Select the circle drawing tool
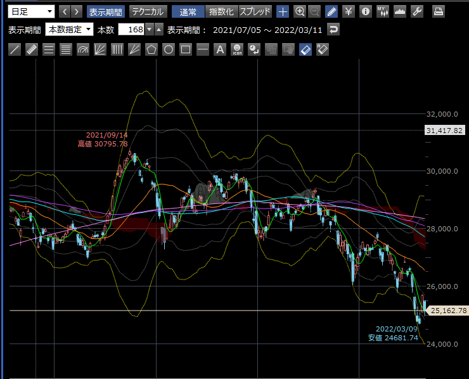The width and height of the screenshot is (469, 379). coord(169,49)
